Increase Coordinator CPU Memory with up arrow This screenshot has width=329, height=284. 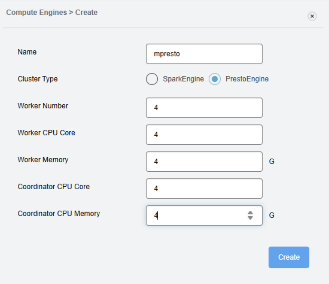coord(250,213)
